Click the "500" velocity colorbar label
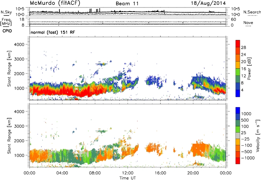Viewport: 261px width, 180px height. 246,120
